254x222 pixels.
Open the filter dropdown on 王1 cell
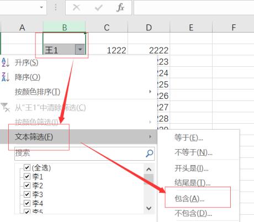click(x=80, y=49)
